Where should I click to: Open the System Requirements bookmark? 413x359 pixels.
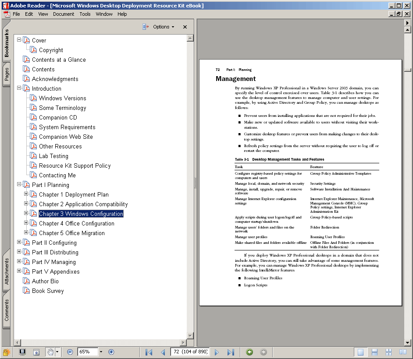pos(67,127)
